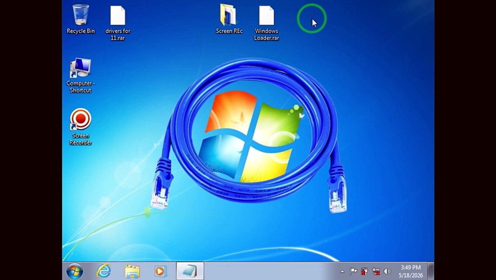496x280 pixels.
Task: Click the "Screen Recorder" label text
Action: (x=81, y=139)
